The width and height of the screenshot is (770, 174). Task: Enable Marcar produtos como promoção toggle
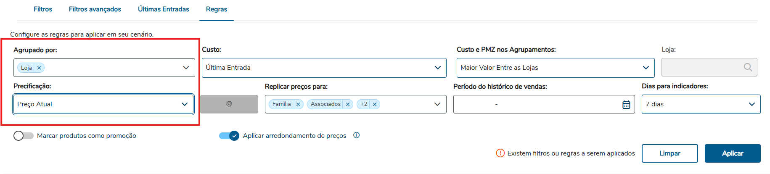23,136
